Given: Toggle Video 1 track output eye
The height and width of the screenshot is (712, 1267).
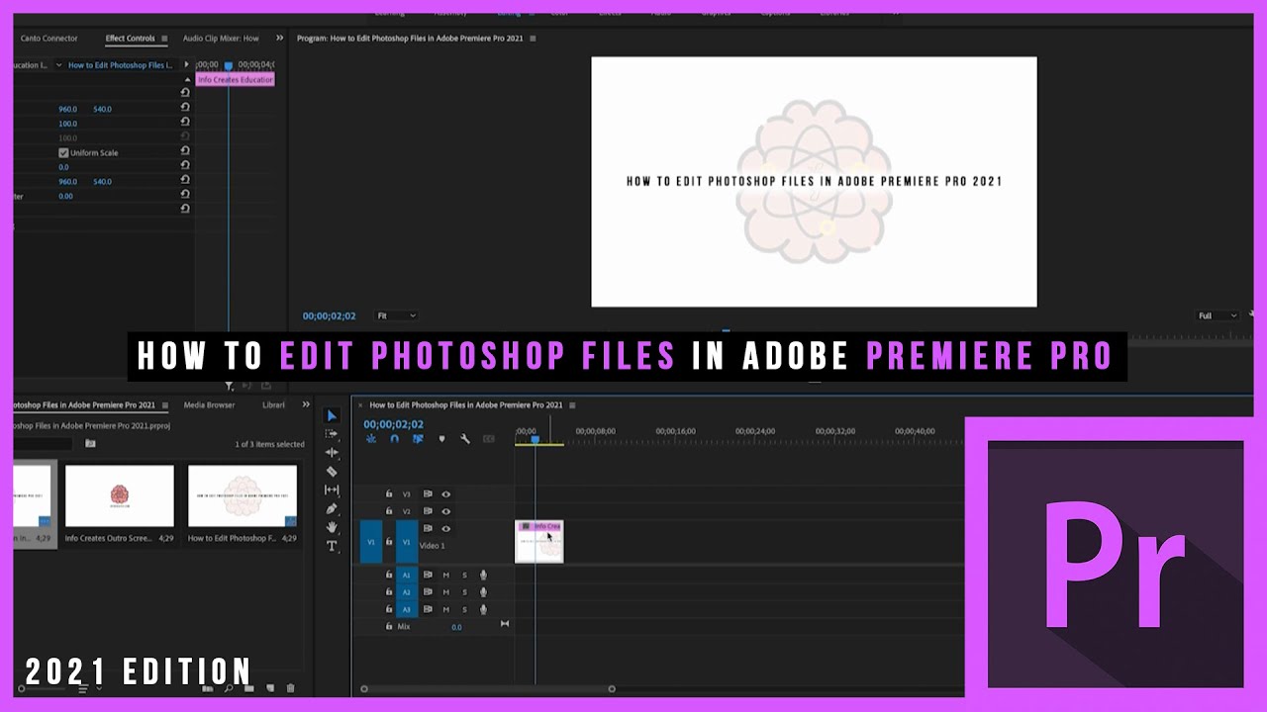Looking at the screenshot, I should tap(445, 529).
